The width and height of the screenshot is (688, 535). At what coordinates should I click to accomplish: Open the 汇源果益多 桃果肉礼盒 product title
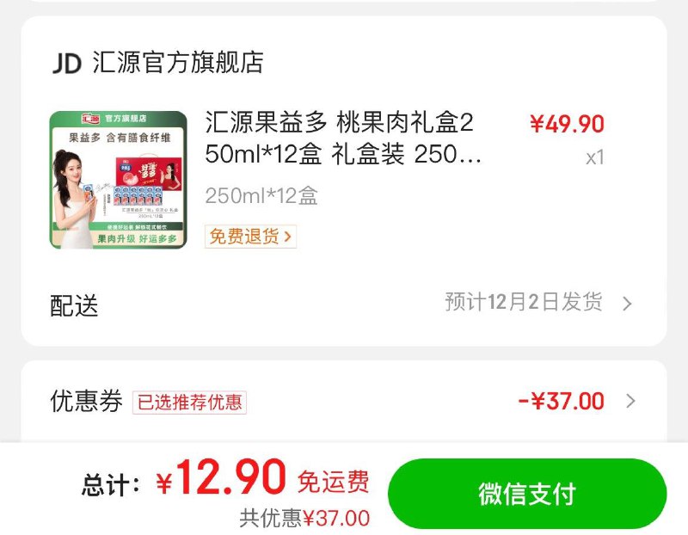click(342, 138)
